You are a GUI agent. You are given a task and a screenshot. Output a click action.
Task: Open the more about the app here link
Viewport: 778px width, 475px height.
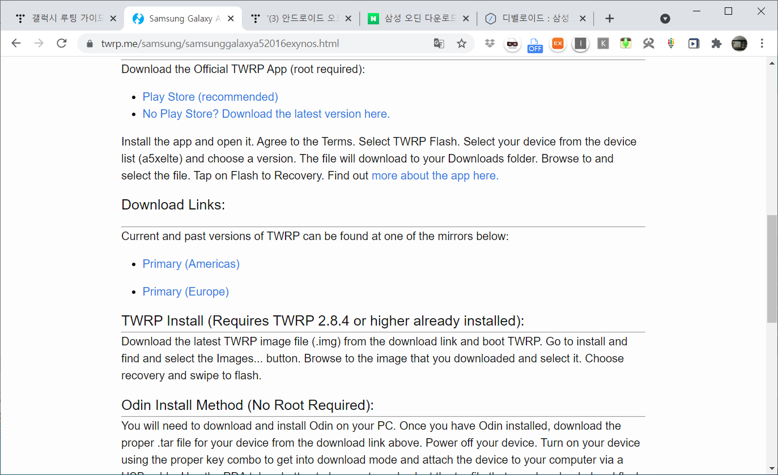(435, 176)
